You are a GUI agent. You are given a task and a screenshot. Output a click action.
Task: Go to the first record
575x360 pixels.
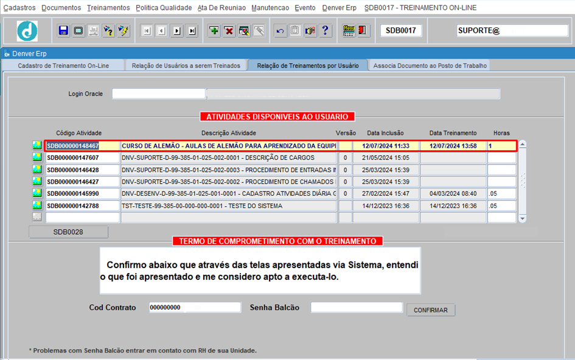(147, 31)
